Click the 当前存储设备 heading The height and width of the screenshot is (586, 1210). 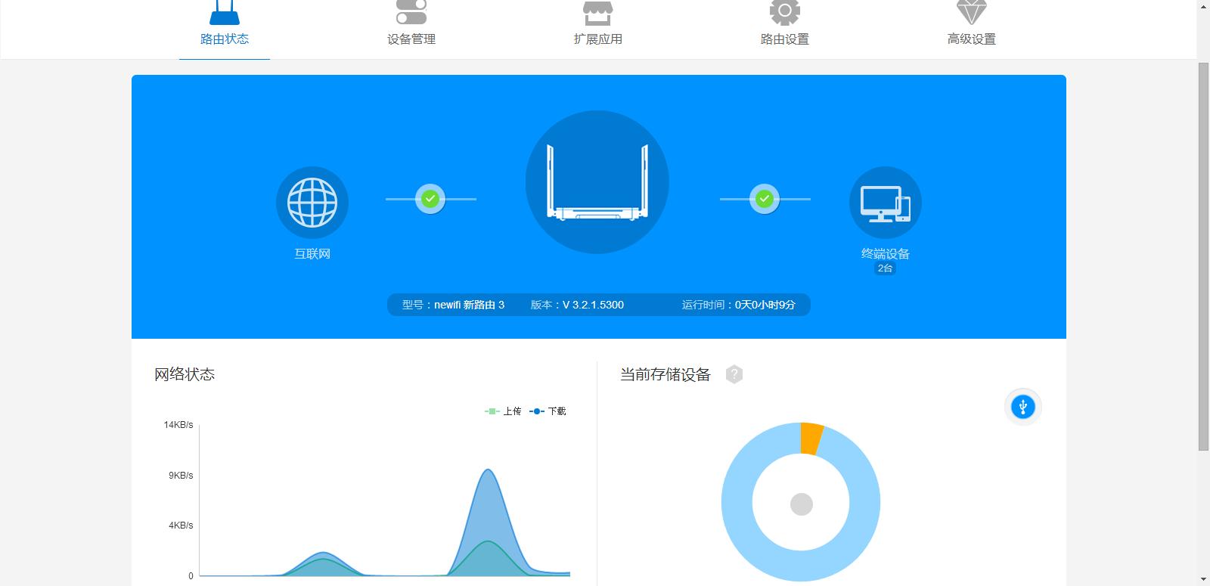click(665, 374)
